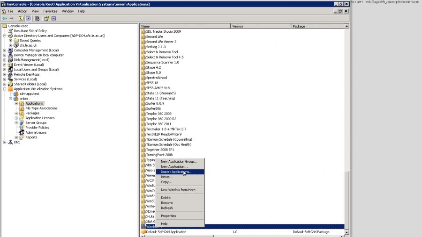Expand the Reports node
The image size is (422, 237).
click(x=16, y=137)
